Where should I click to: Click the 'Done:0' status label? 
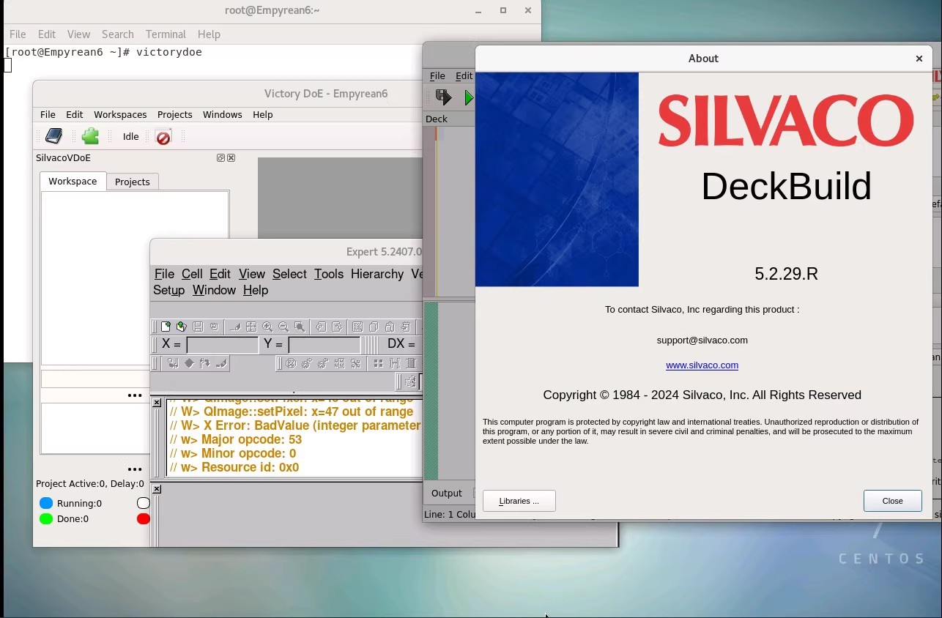[x=73, y=518]
